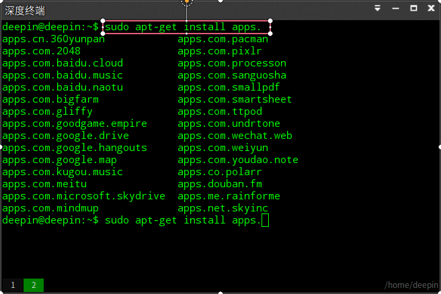Image resolution: width=441 pixels, height=294 pixels.
Task: Click apps.com.baidu.cloud package name
Action: (x=63, y=63)
